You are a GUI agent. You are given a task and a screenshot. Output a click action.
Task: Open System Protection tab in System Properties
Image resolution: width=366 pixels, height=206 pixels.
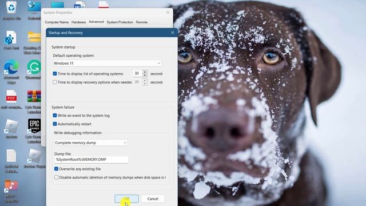pos(120,22)
